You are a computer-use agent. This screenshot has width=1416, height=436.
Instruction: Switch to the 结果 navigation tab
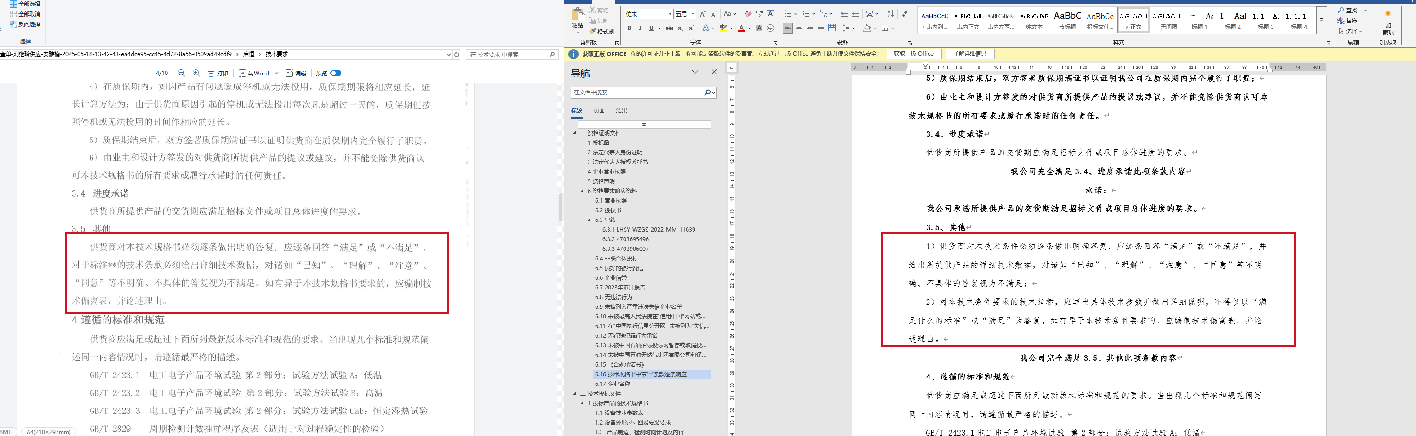point(622,110)
